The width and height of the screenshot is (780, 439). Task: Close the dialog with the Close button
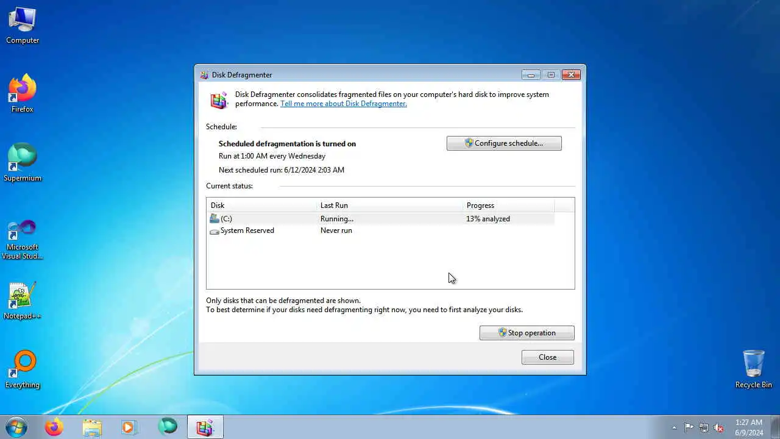[547, 357]
